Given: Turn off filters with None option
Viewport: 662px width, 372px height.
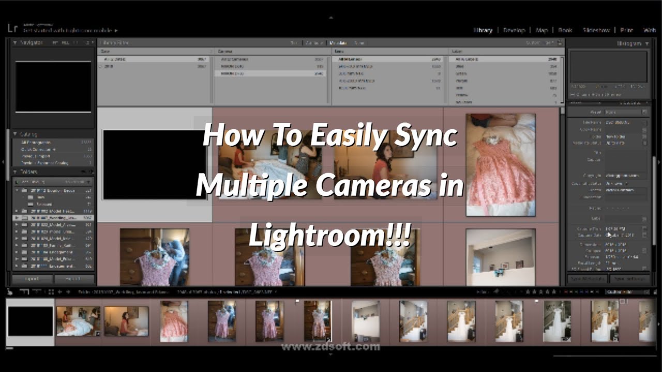Looking at the screenshot, I should coord(359,43).
